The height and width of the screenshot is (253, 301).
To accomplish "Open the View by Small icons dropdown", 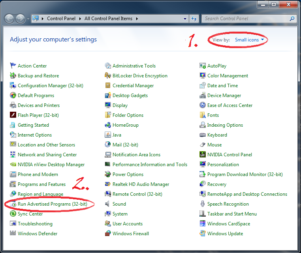I will point(249,40).
